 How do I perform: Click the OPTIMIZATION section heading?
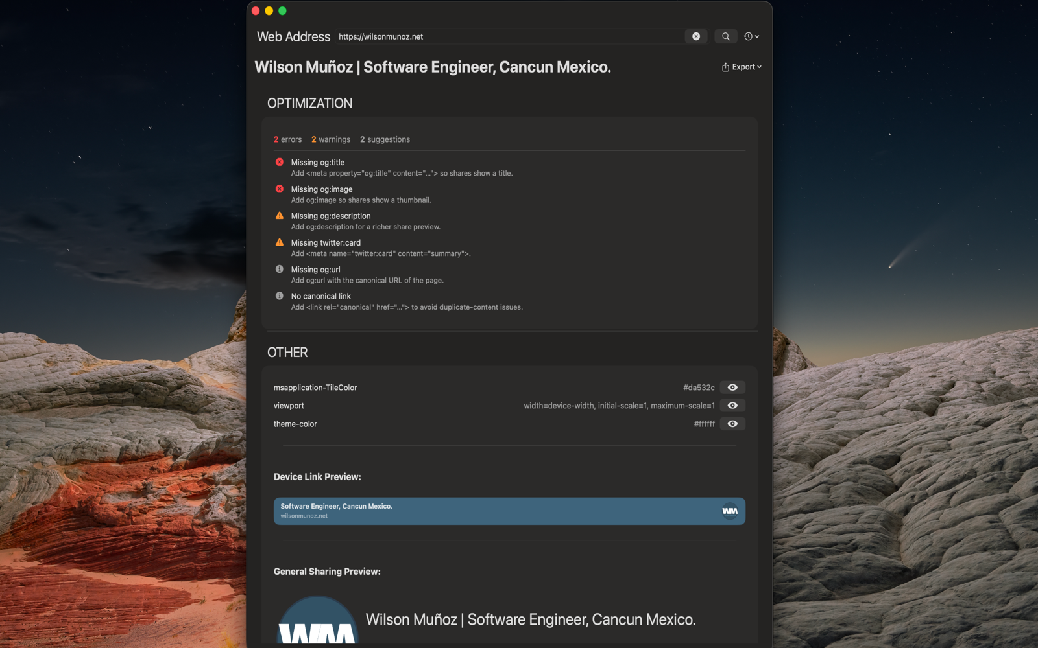(310, 103)
